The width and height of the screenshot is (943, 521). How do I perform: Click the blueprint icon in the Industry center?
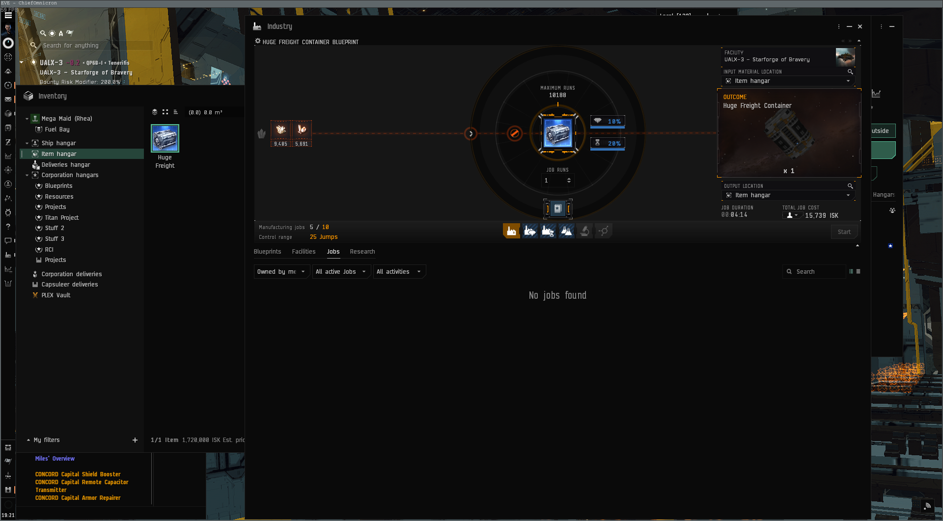[x=557, y=133]
